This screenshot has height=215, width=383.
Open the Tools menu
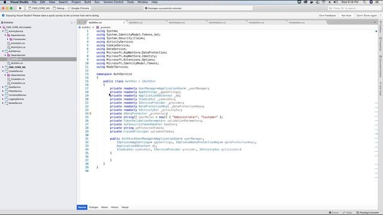(x=130, y=2)
